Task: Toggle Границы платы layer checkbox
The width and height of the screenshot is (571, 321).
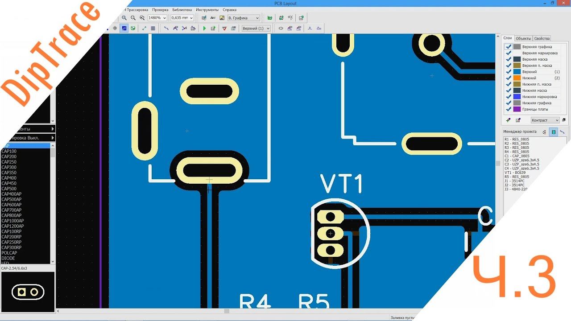Action: tap(508, 109)
